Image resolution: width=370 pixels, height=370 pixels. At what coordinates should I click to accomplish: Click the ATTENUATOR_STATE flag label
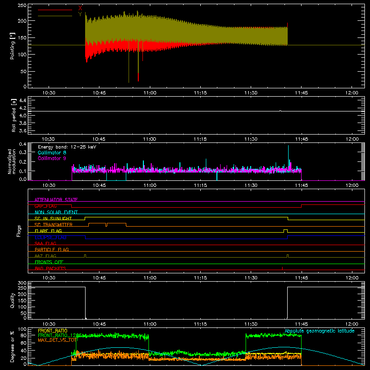pyautogui.click(x=56, y=200)
